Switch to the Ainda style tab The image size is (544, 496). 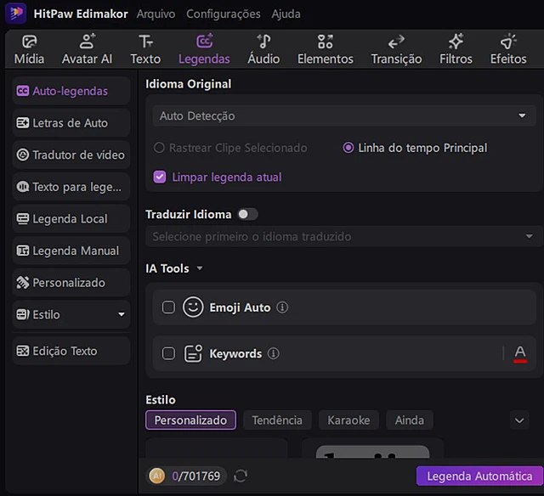point(410,420)
